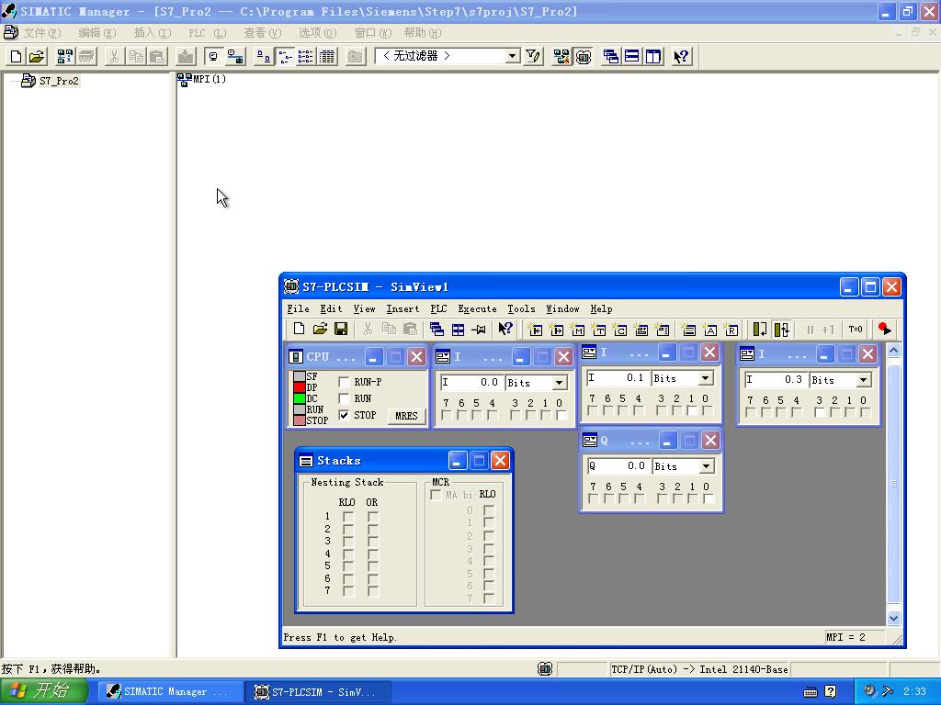Click Save icon in S7-PLCSIM toolbar

click(341, 330)
